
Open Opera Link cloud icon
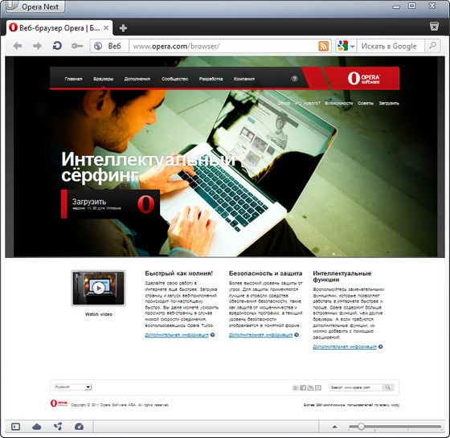[37, 427]
